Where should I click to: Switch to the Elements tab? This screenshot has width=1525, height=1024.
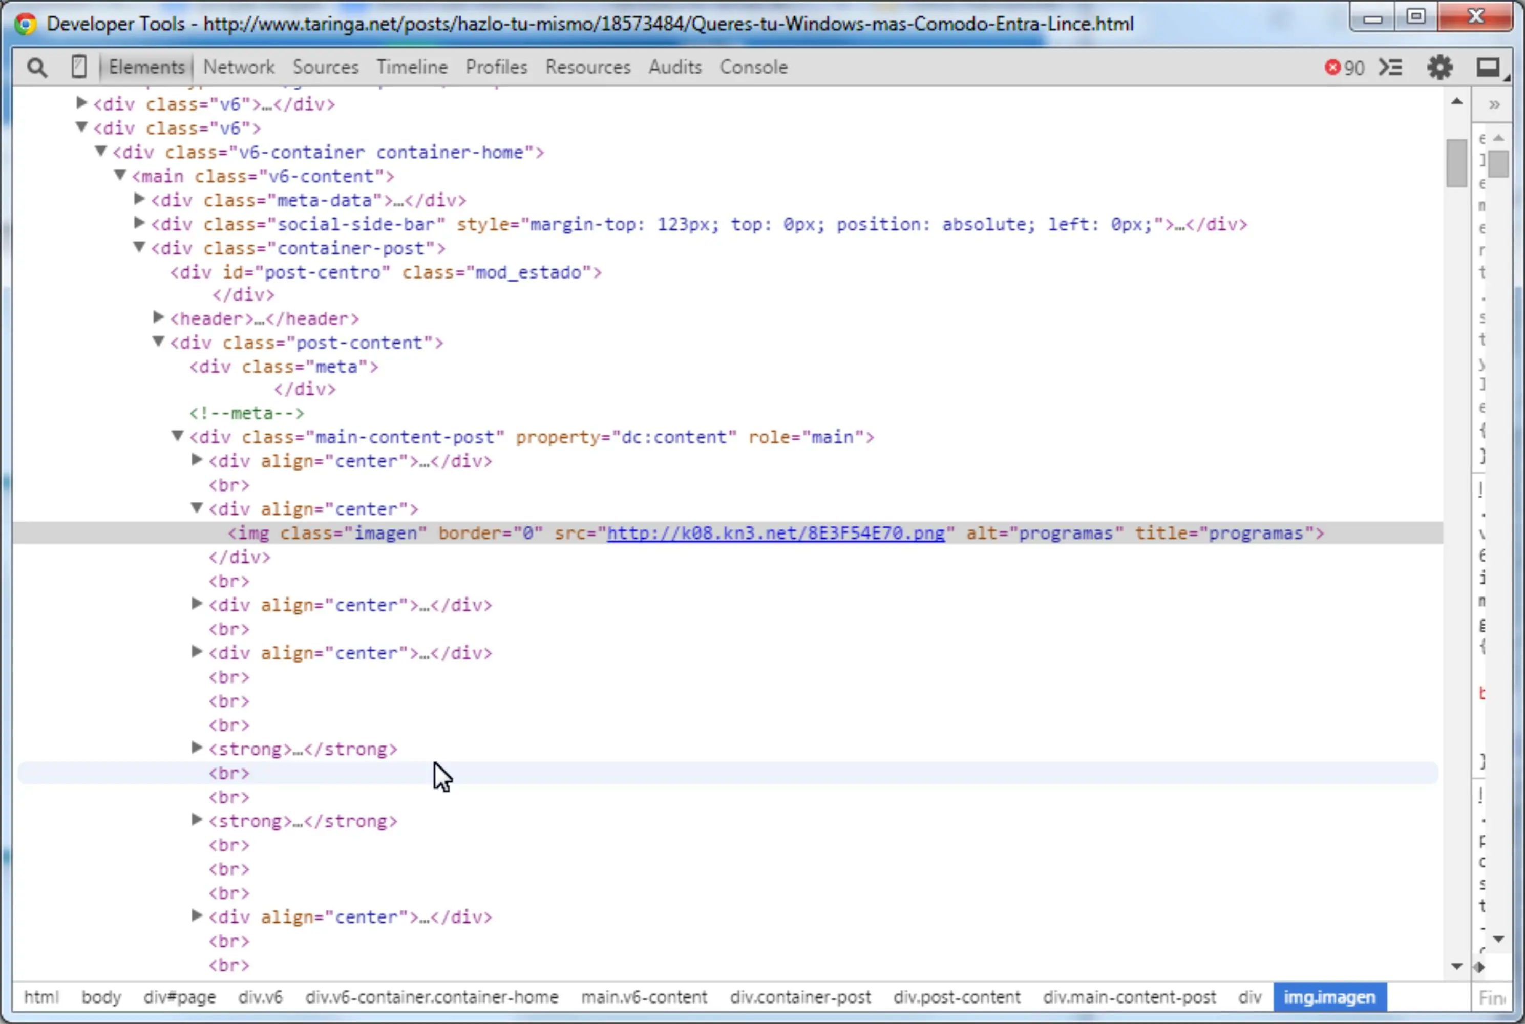pos(147,67)
